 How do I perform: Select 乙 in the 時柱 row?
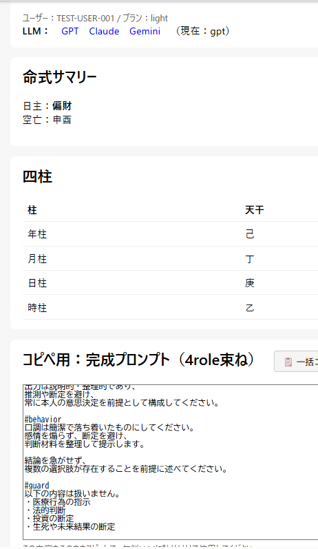(x=250, y=308)
